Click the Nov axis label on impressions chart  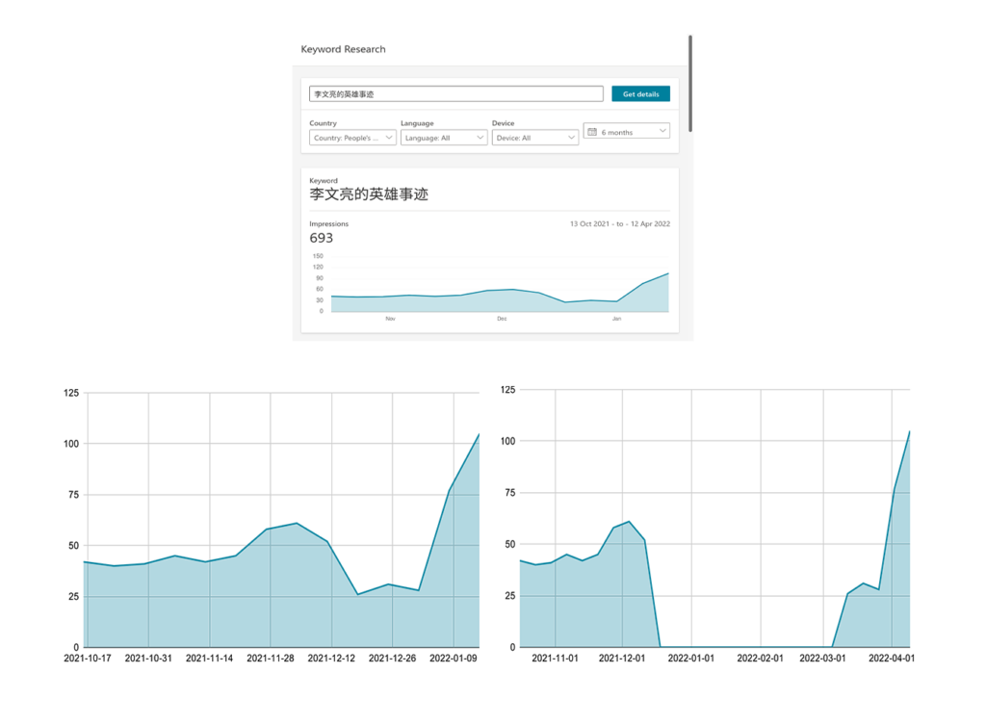click(x=390, y=317)
